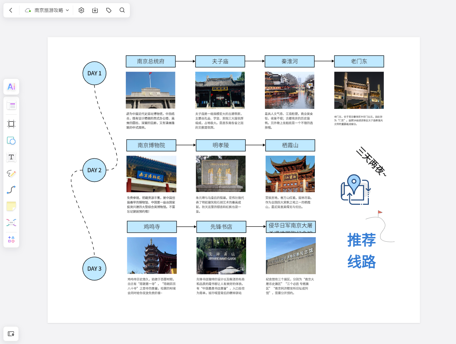Screen dimensions: 456x344
Task: Select the 栖霞山 description paragraph
Action: click(x=289, y=202)
